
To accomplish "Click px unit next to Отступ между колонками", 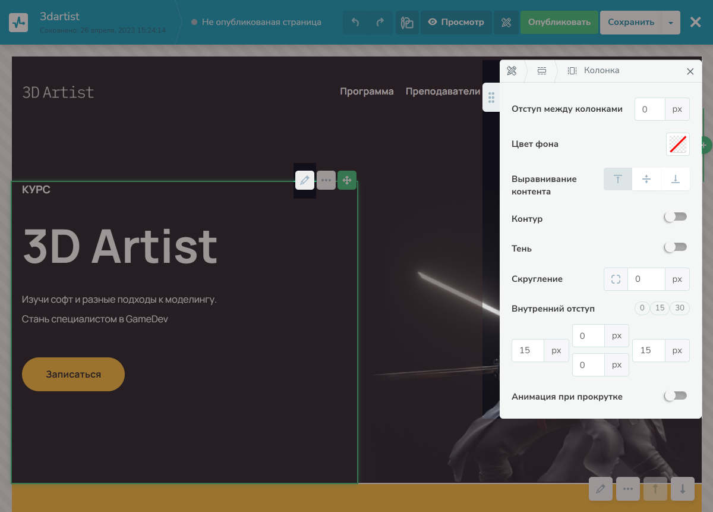I will click(x=677, y=109).
